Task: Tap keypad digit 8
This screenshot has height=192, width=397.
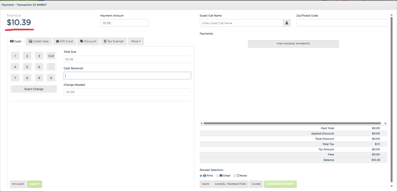Action: [27, 78]
